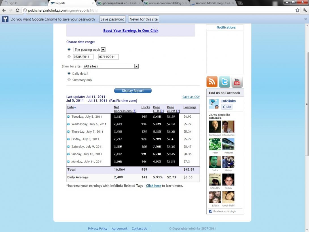Reload the page with refresh icon
The width and height of the screenshot is (309, 232).
[x=17, y=10]
